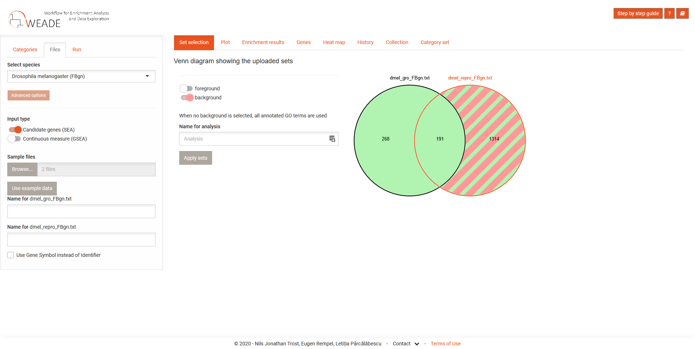Enable Continuous measure (GSEA) input type

pos(15,139)
